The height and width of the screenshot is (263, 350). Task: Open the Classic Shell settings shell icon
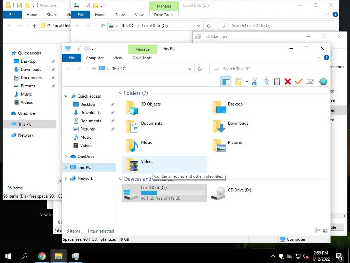pyautogui.click(x=323, y=82)
